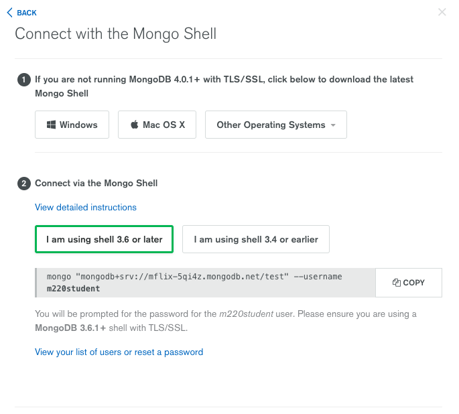Open the View detailed instructions link
The height and width of the screenshot is (414, 459).
(86, 207)
